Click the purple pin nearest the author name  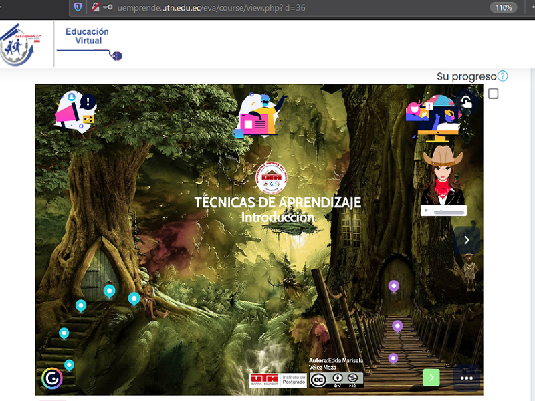(393, 358)
